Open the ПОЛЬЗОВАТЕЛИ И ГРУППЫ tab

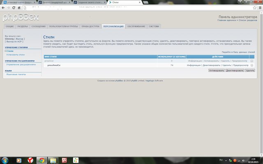point(63,26)
